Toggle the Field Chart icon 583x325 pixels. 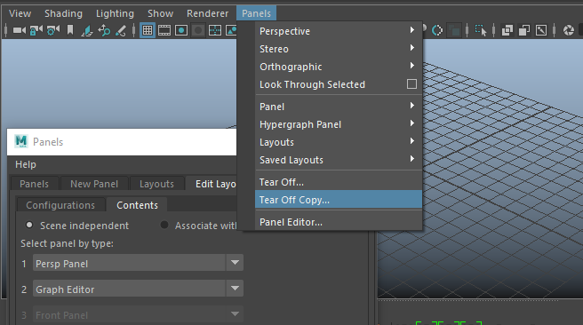[215, 30]
